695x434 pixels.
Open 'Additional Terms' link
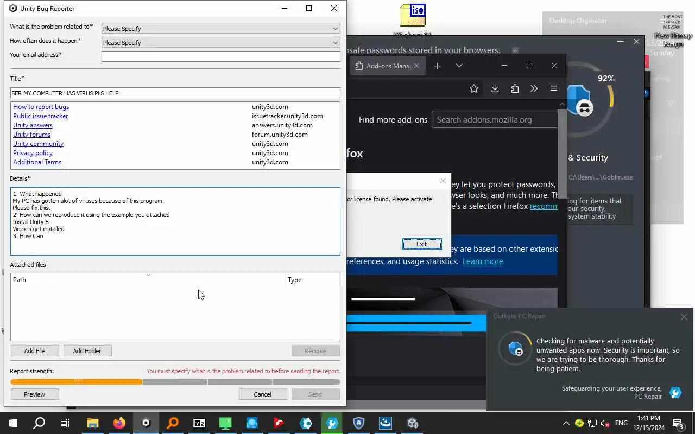[x=37, y=162]
